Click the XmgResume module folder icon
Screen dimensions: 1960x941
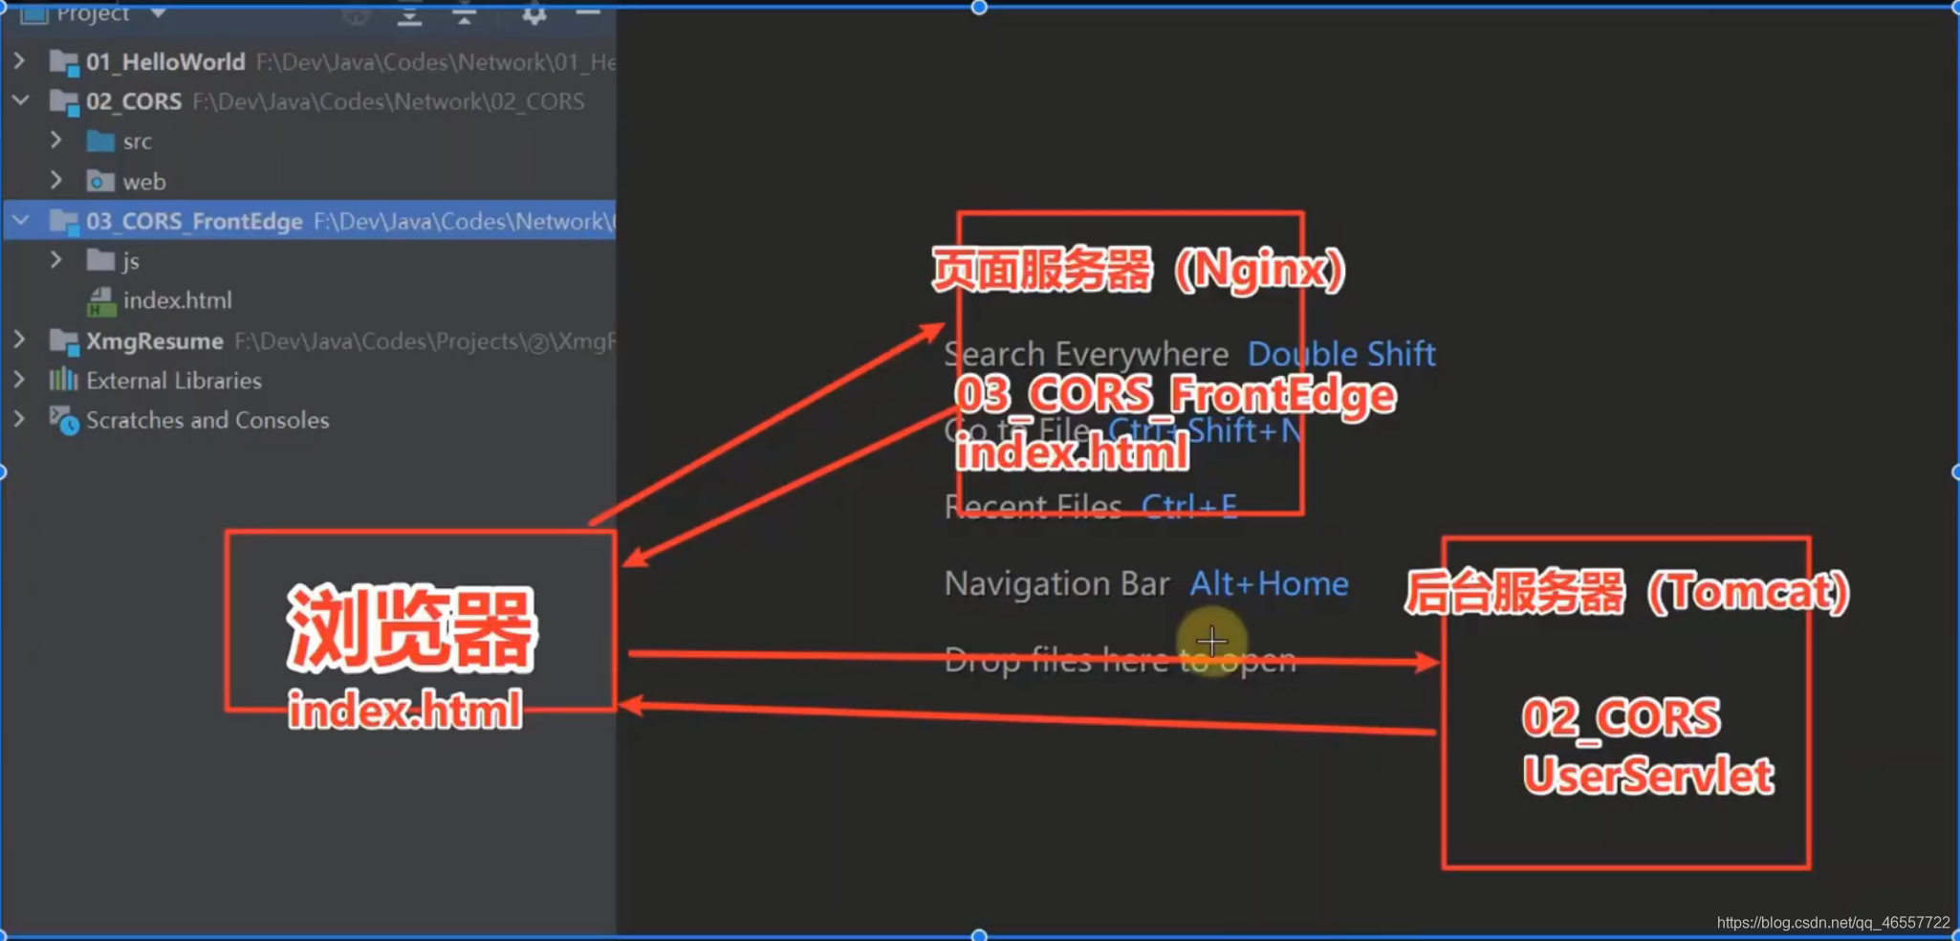64,340
